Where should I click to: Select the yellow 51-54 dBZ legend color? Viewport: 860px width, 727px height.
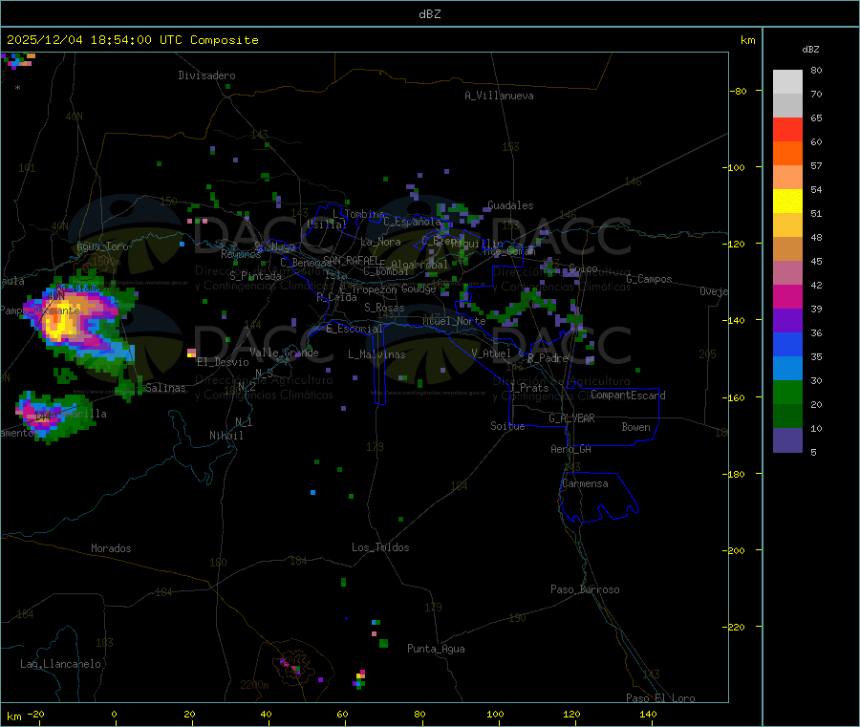click(x=787, y=202)
